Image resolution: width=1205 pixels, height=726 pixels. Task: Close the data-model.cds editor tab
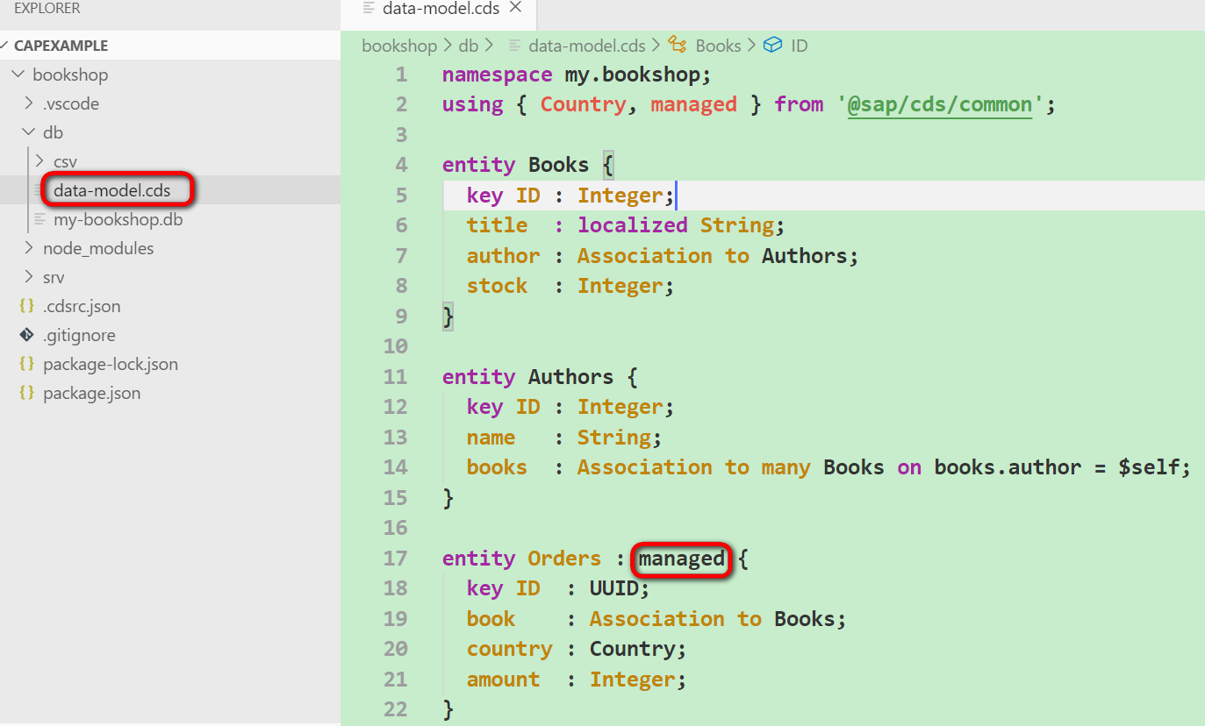point(515,8)
